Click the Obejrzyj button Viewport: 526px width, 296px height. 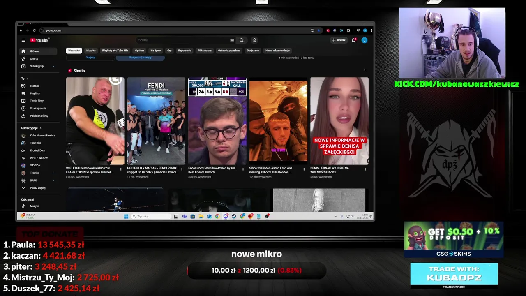90,58
